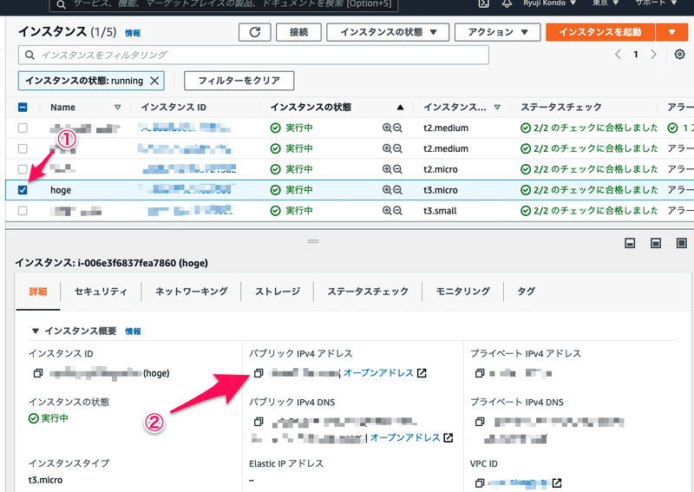Open the アクション dropdown menu
This screenshot has height=492, width=694.
497,32
